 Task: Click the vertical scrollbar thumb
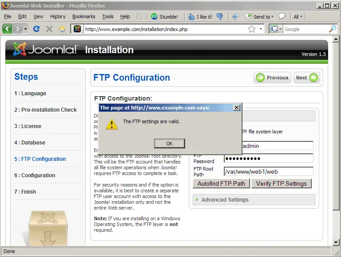[x=336, y=126]
